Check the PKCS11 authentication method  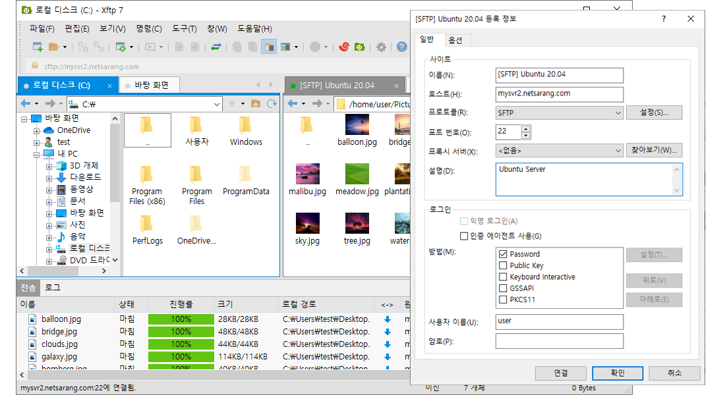pyautogui.click(x=503, y=300)
